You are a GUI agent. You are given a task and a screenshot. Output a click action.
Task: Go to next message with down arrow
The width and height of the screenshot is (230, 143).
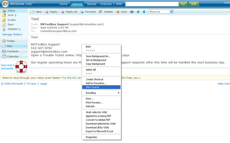144,12
